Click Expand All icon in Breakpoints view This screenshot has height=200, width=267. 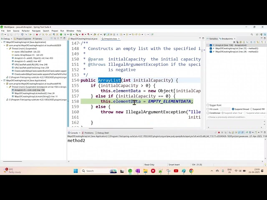(x=251, y=42)
